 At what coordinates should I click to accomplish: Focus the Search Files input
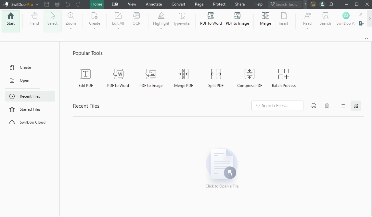tap(277, 106)
